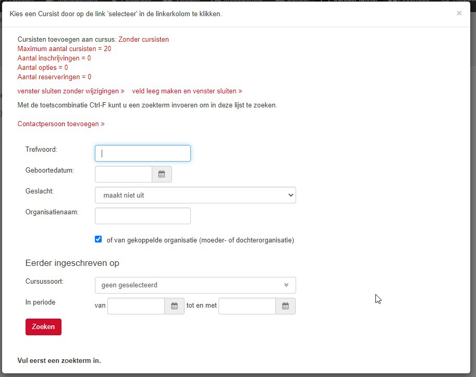The image size is (476, 377).
Task: Toggle the gekoppelde organisatie checkbox
Action: [99, 239]
